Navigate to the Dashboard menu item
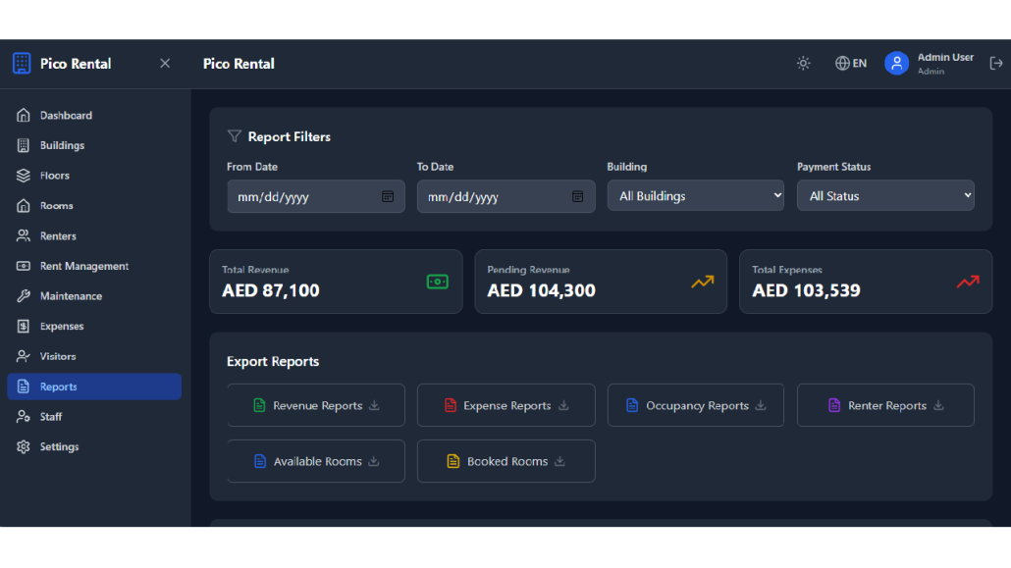The image size is (1011, 568). pos(66,116)
